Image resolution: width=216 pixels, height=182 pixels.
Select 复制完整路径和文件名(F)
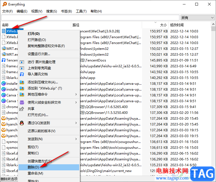[46, 46]
